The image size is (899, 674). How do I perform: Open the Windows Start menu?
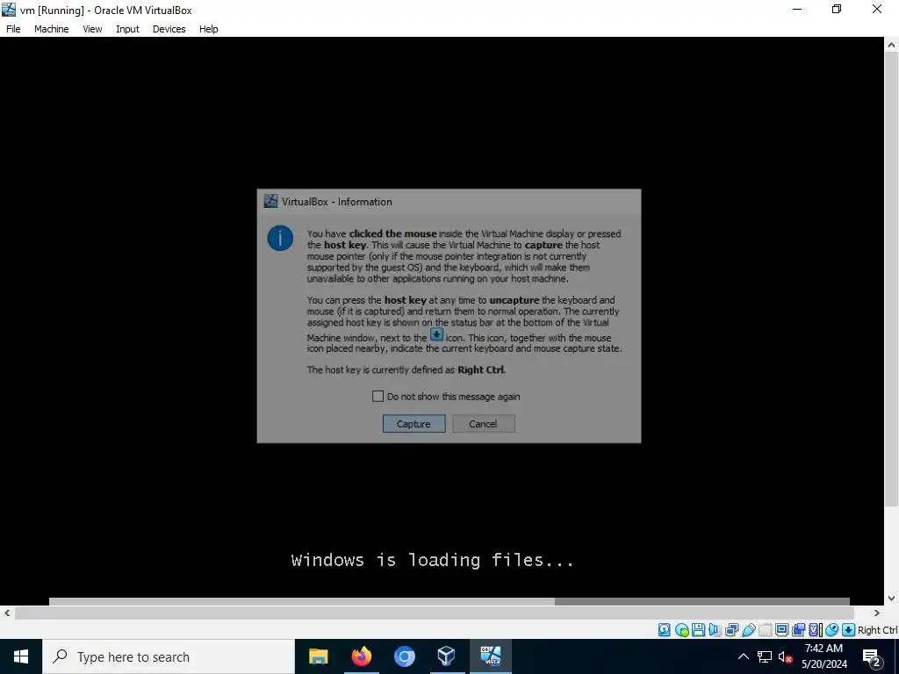[21, 656]
